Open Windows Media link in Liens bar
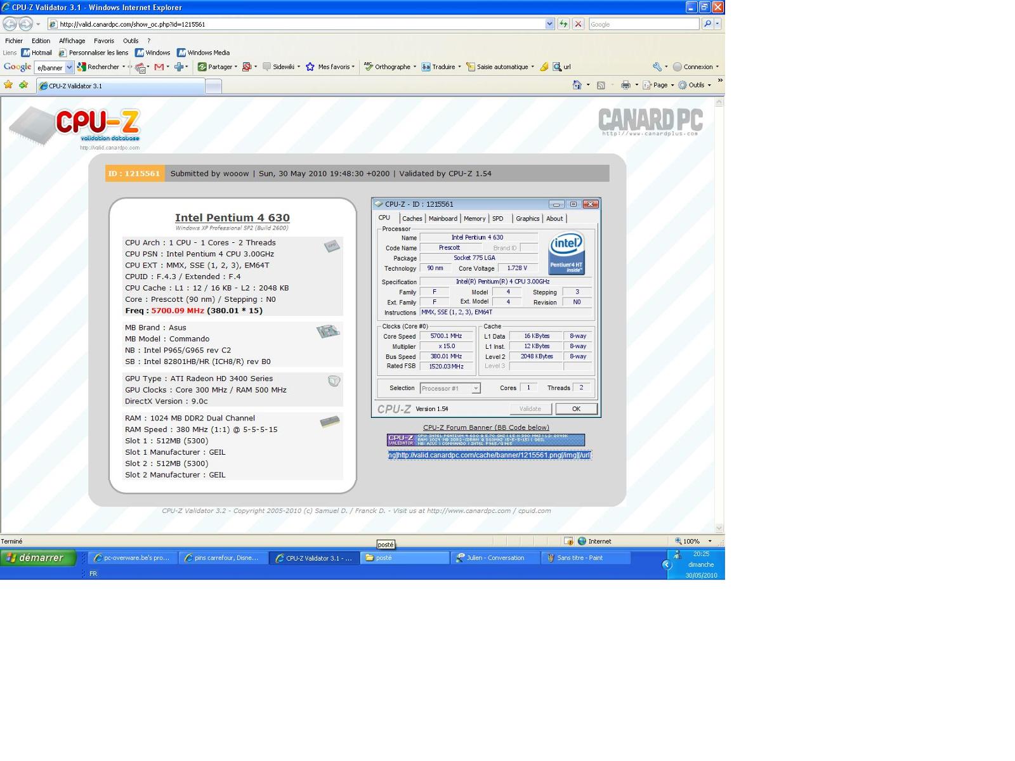The image size is (1015, 761). pos(203,53)
